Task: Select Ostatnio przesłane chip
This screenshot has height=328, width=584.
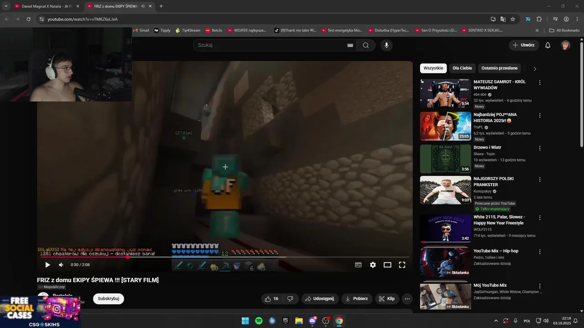Action: click(500, 68)
